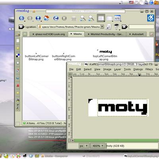Switch to Icon View mode button

pos(101,18)
